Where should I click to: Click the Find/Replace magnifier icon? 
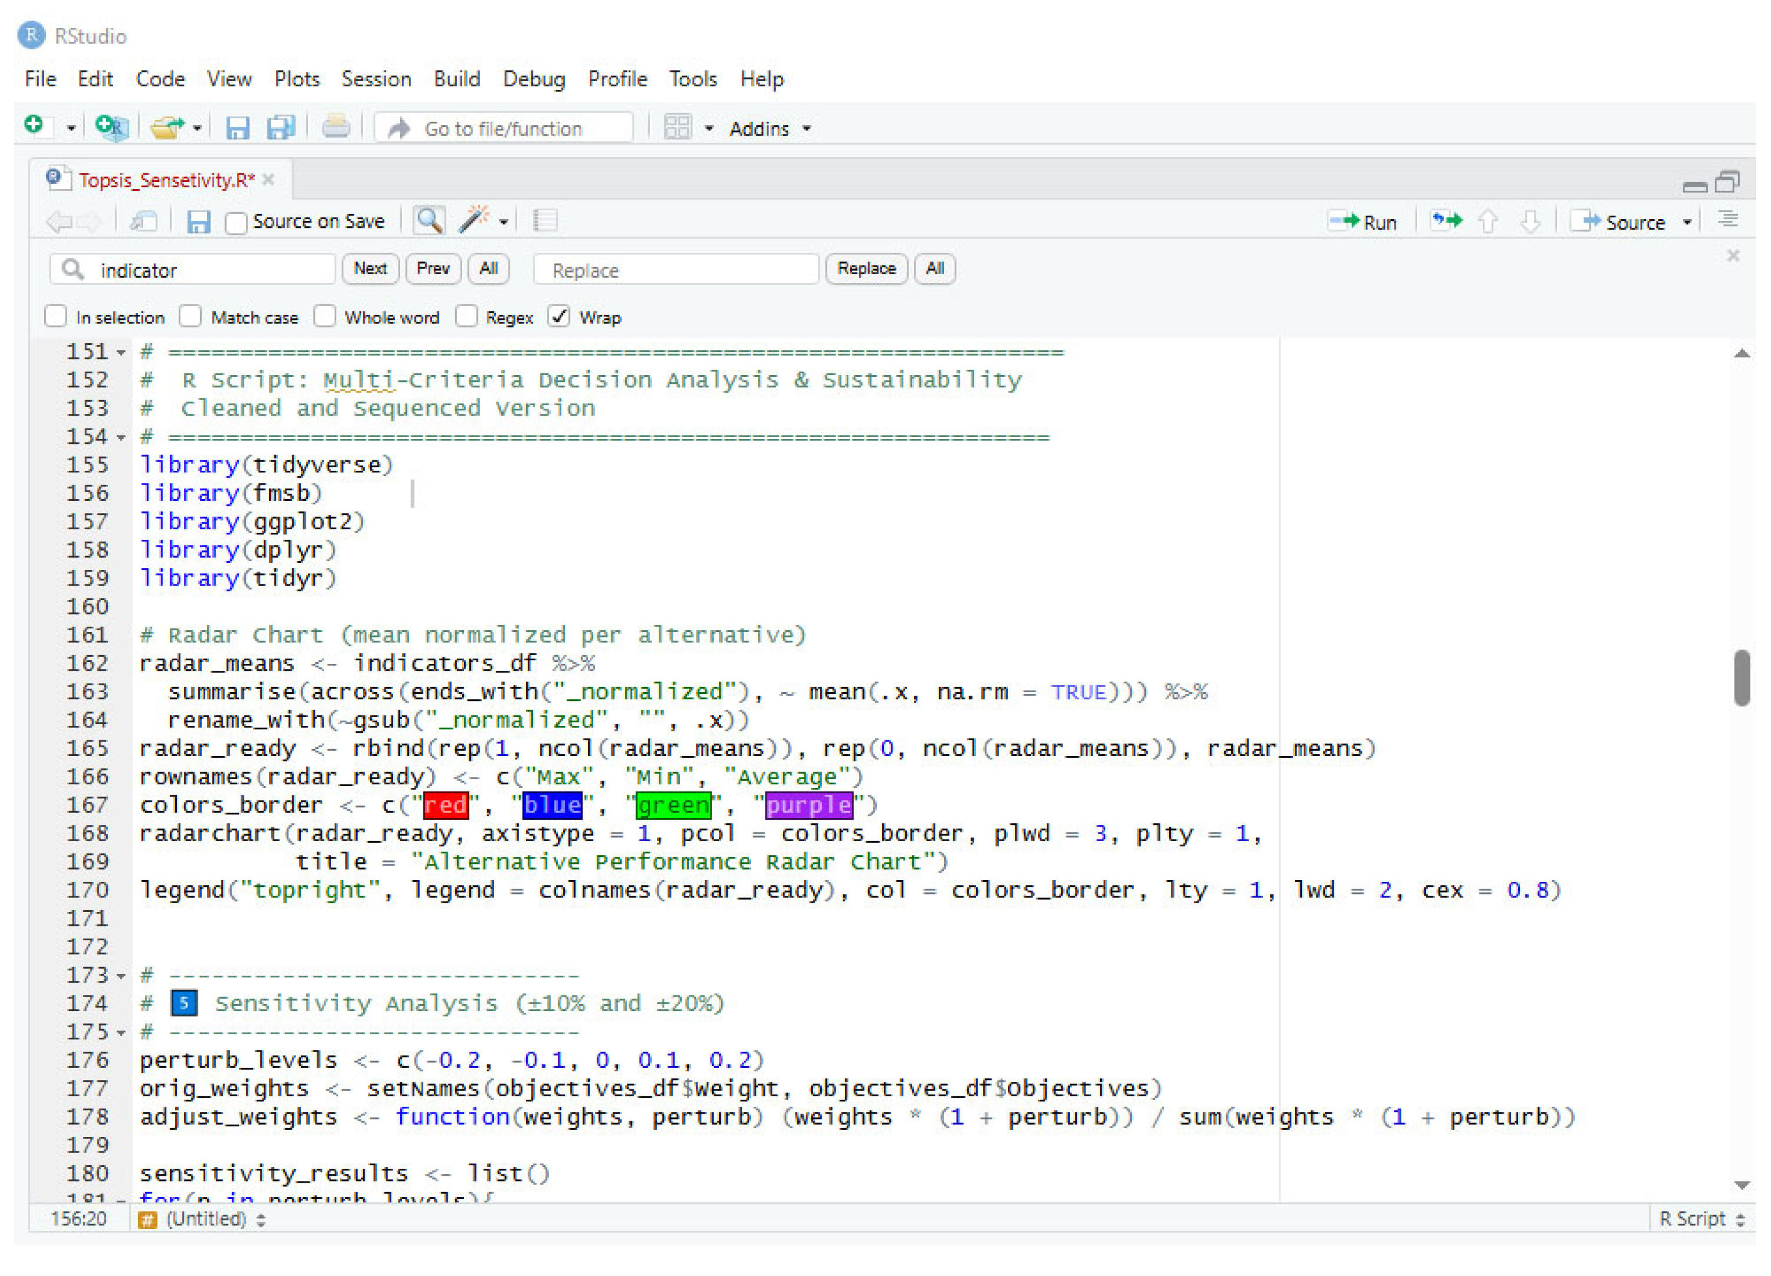tap(429, 221)
